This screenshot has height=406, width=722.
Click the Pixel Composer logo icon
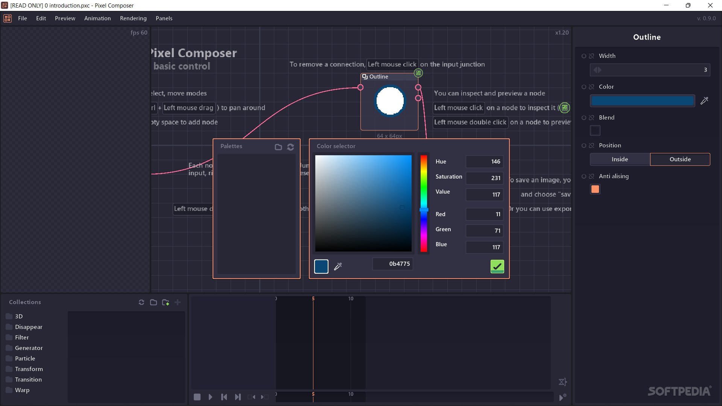tap(8, 18)
